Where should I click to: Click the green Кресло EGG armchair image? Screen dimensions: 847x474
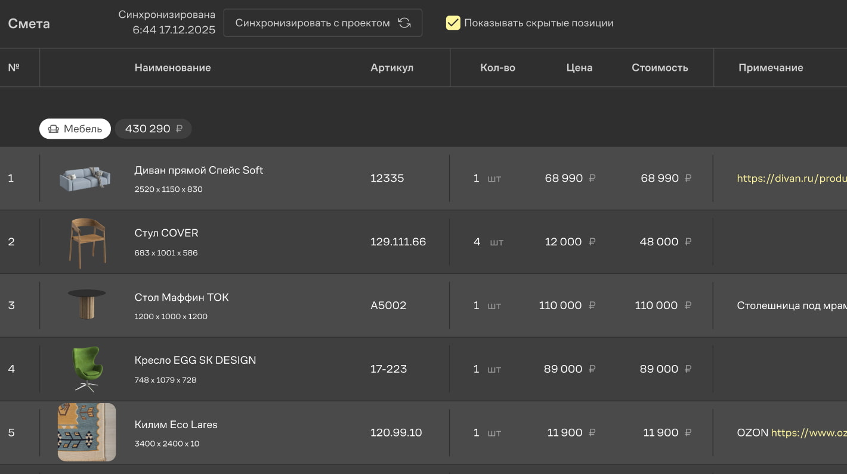tap(87, 369)
